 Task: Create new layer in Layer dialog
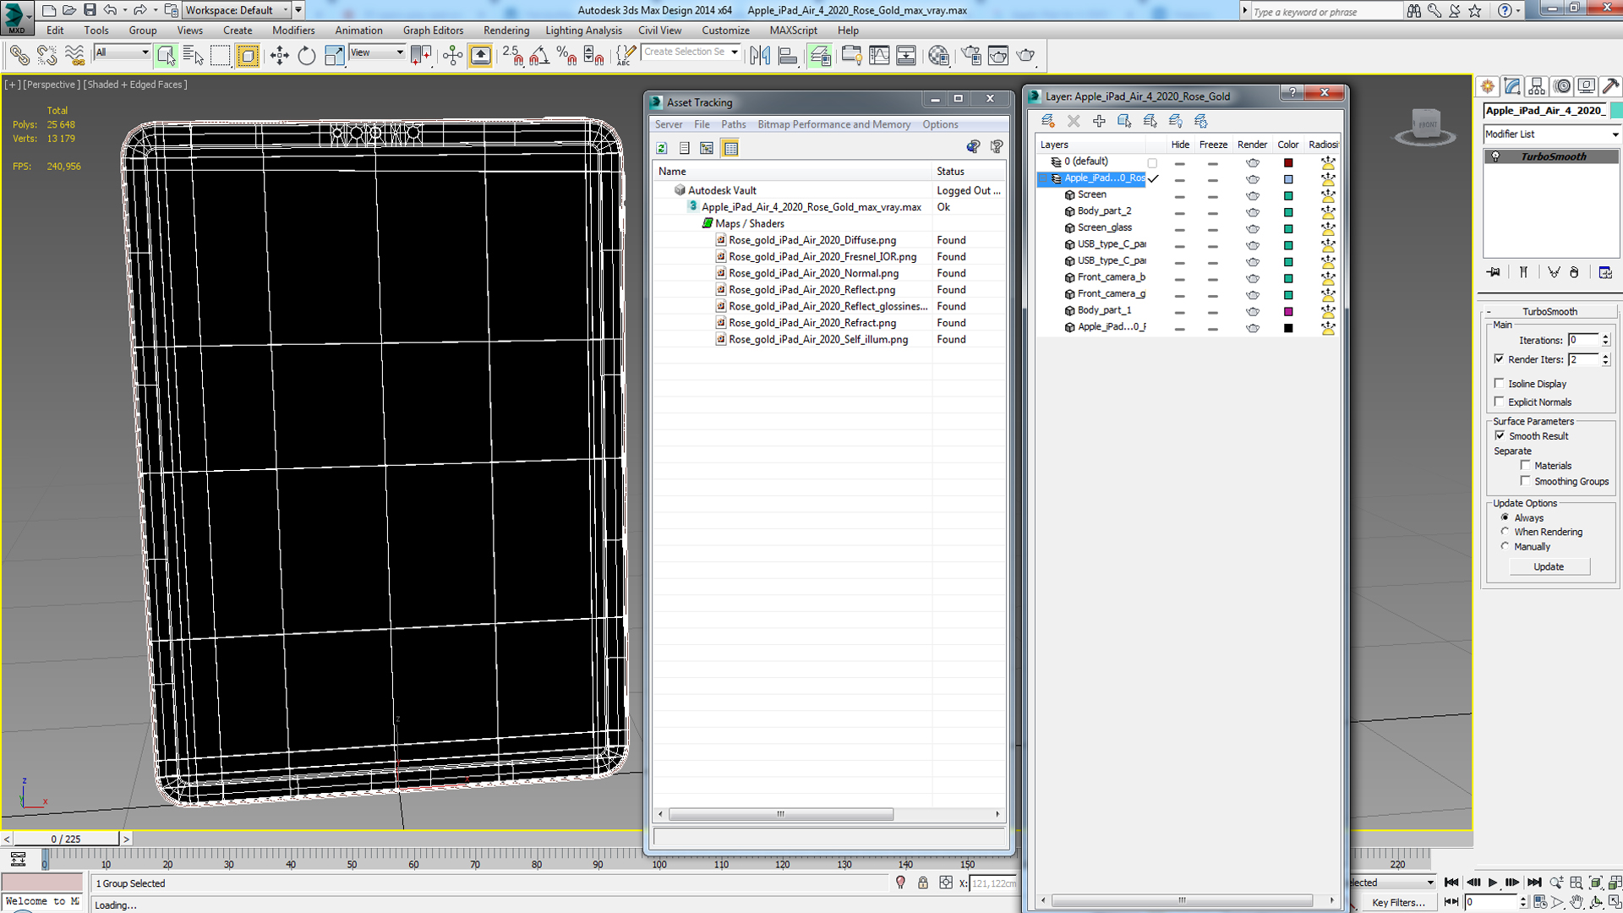click(x=1048, y=121)
